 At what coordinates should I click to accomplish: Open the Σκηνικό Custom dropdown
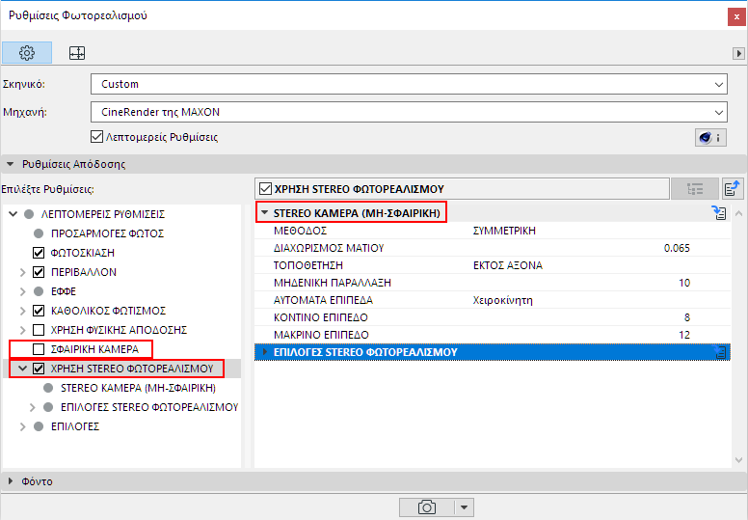click(409, 84)
